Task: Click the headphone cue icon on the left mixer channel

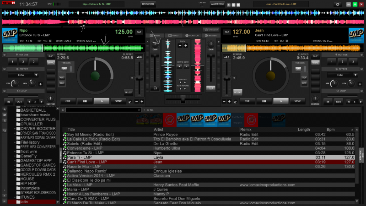Action: tap(155, 87)
